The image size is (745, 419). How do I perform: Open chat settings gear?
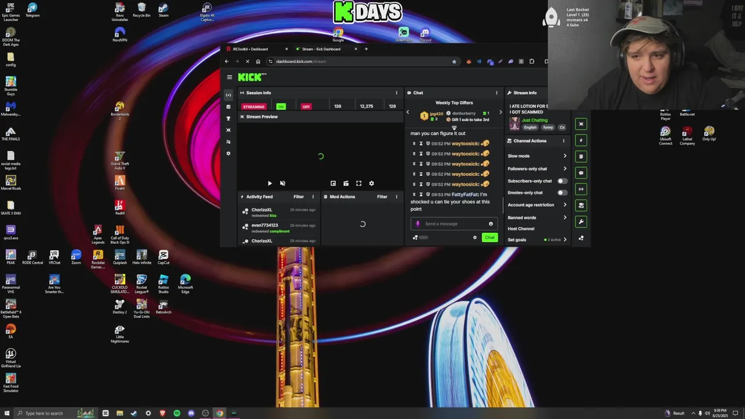(474, 237)
